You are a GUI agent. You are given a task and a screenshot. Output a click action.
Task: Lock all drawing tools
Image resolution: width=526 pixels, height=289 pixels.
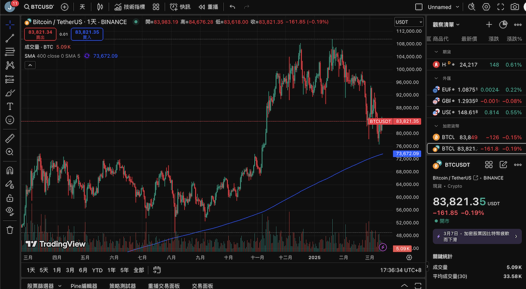point(10,197)
